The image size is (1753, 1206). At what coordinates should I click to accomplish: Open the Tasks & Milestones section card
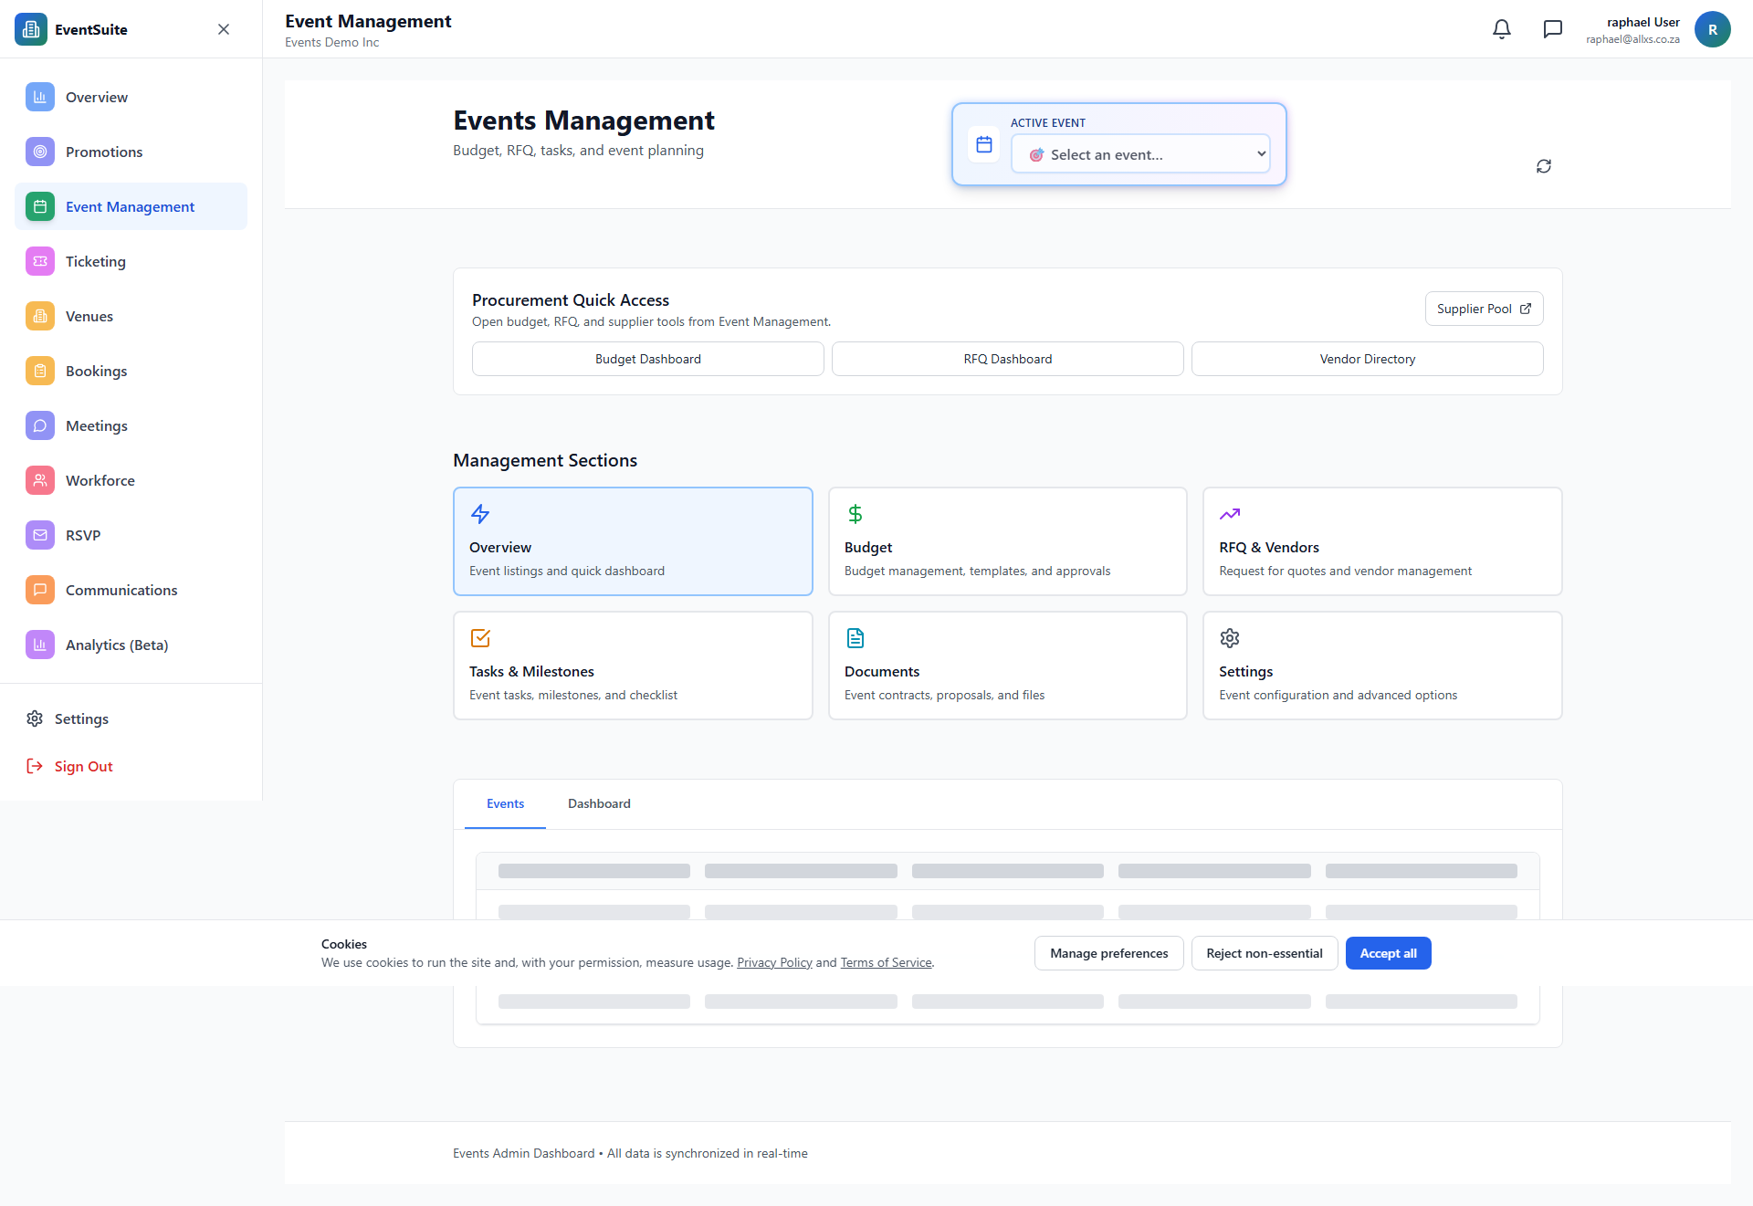tap(632, 666)
